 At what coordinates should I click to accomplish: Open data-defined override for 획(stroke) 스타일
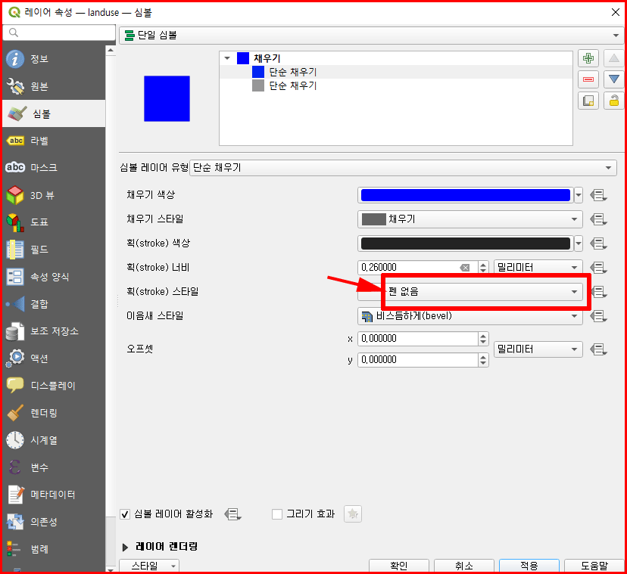point(599,292)
